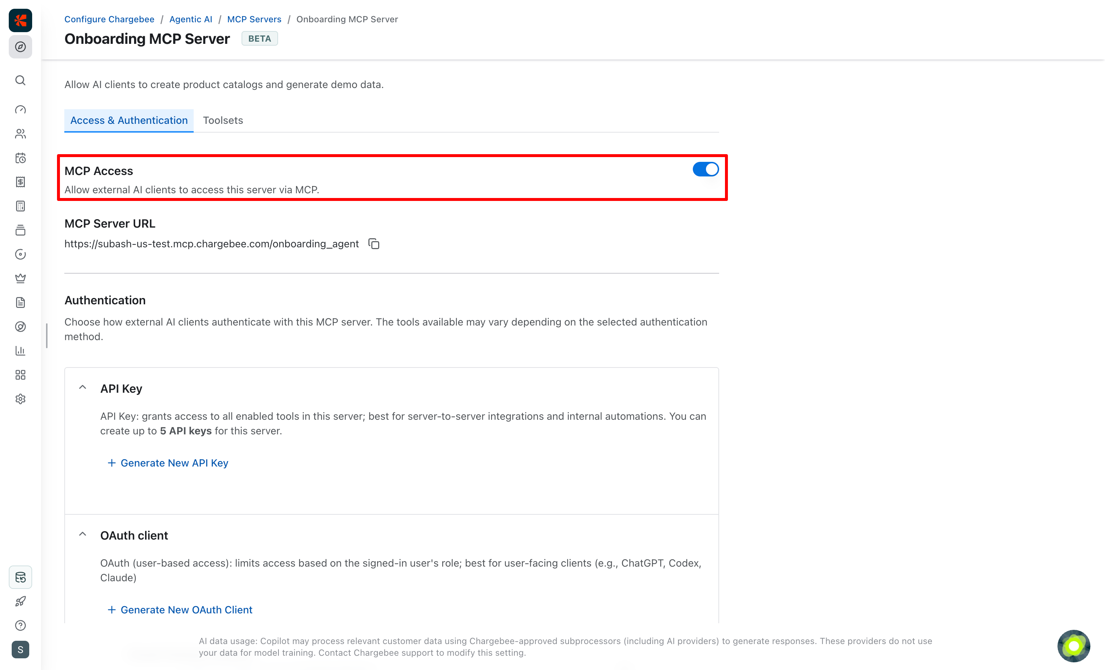This screenshot has width=1105, height=670.
Task: Open the dashboard gauge icon
Action: click(20, 110)
